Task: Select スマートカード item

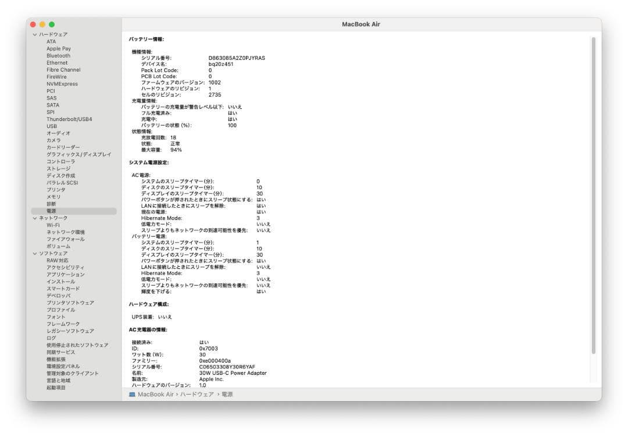Action: 63,289
